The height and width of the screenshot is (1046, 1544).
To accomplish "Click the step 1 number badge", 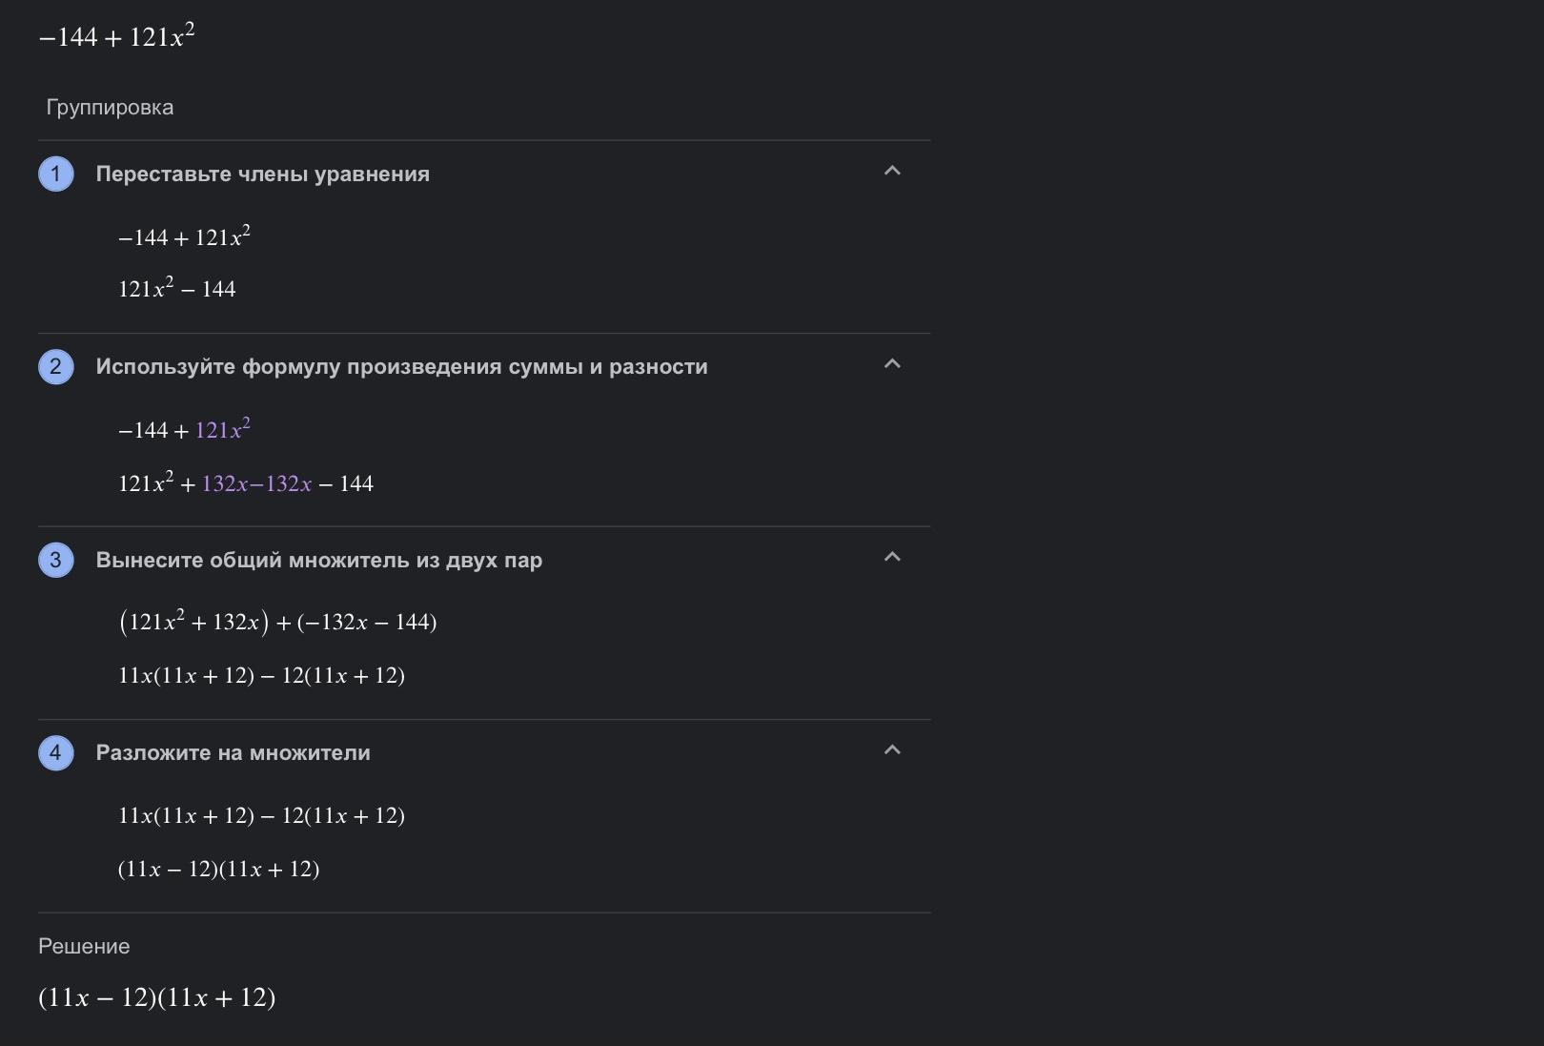I will coord(55,174).
